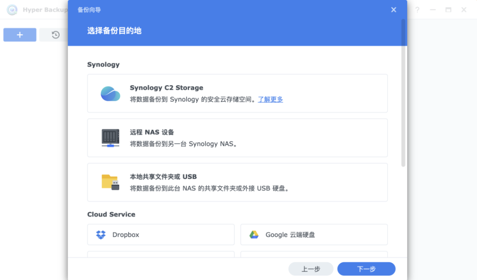Proceed with the 下一步 button

(x=366, y=269)
